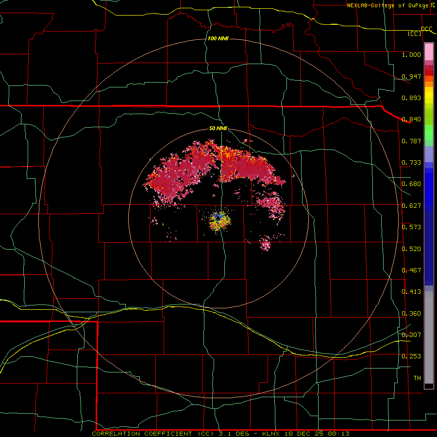Click the 50 NMI range ring label
Viewport: 437px width, 437px height.
(x=218, y=129)
